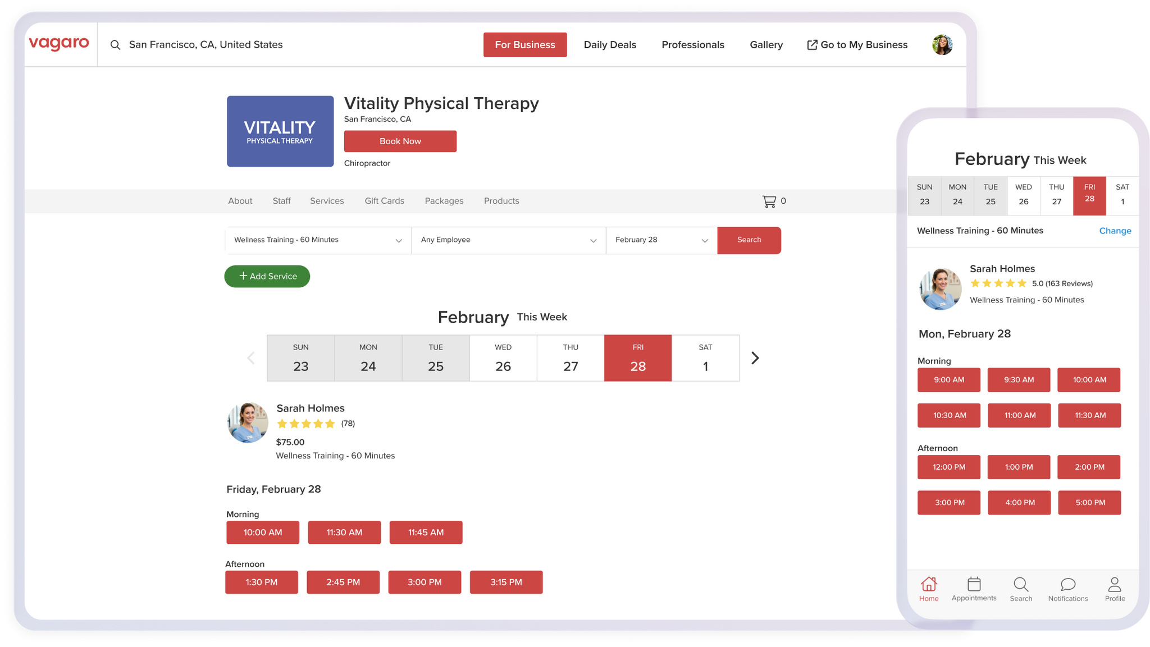Tap the 9:00 AM slot in mobile app

click(949, 380)
